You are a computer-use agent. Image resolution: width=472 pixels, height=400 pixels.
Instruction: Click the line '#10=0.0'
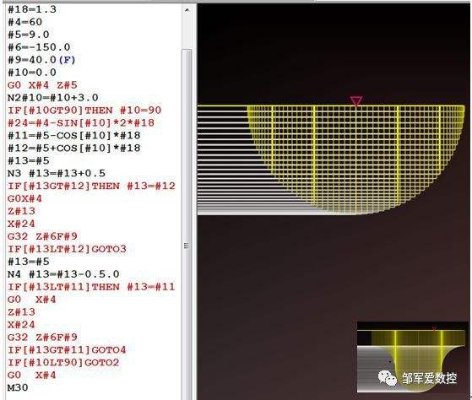click(x=32, y=73)
